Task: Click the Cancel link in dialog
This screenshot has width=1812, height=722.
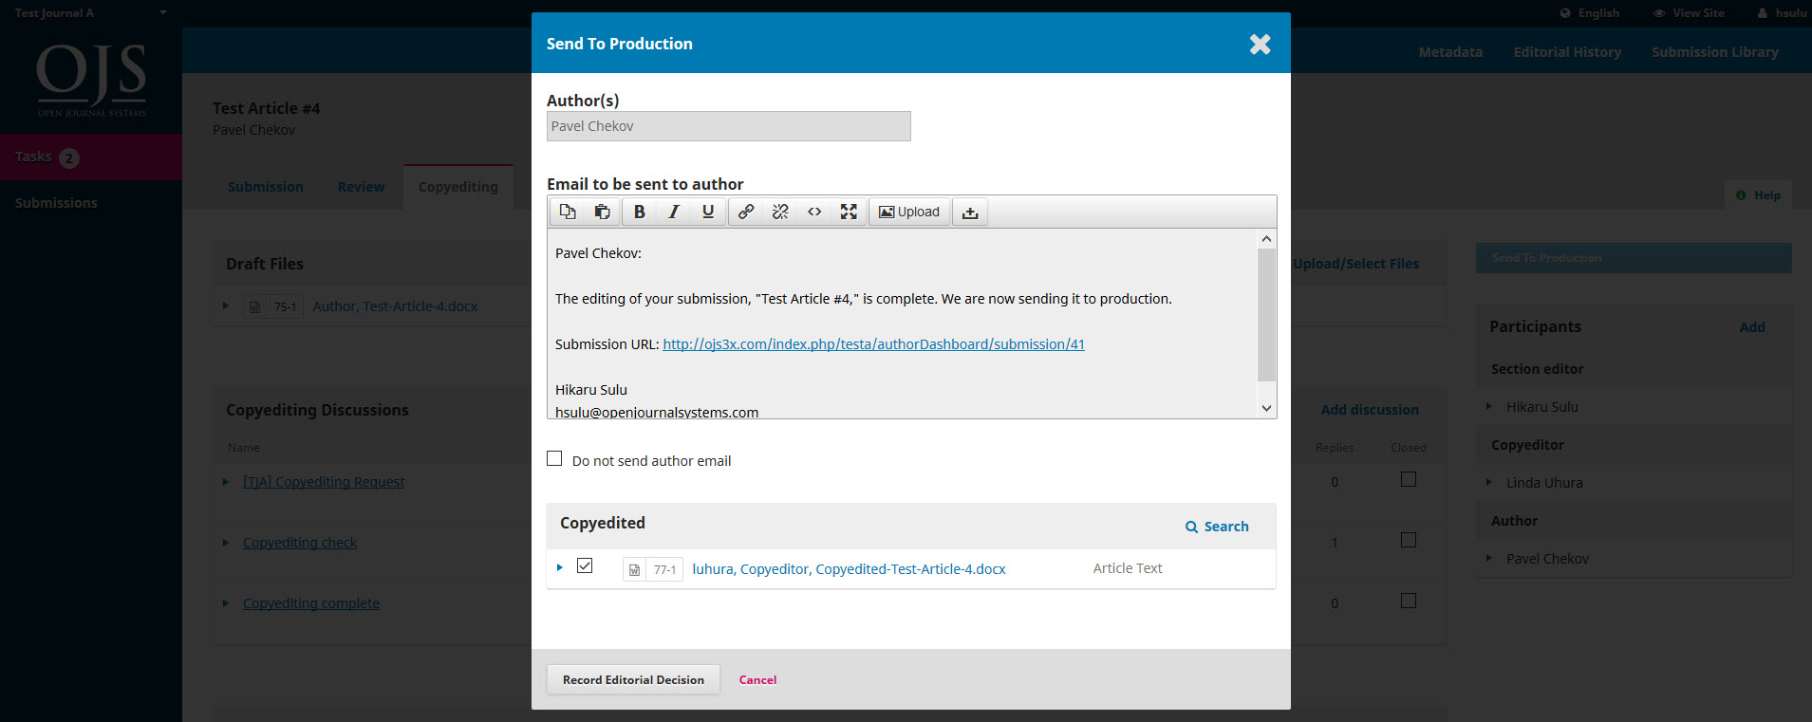Action: click(x=757, y=680)
